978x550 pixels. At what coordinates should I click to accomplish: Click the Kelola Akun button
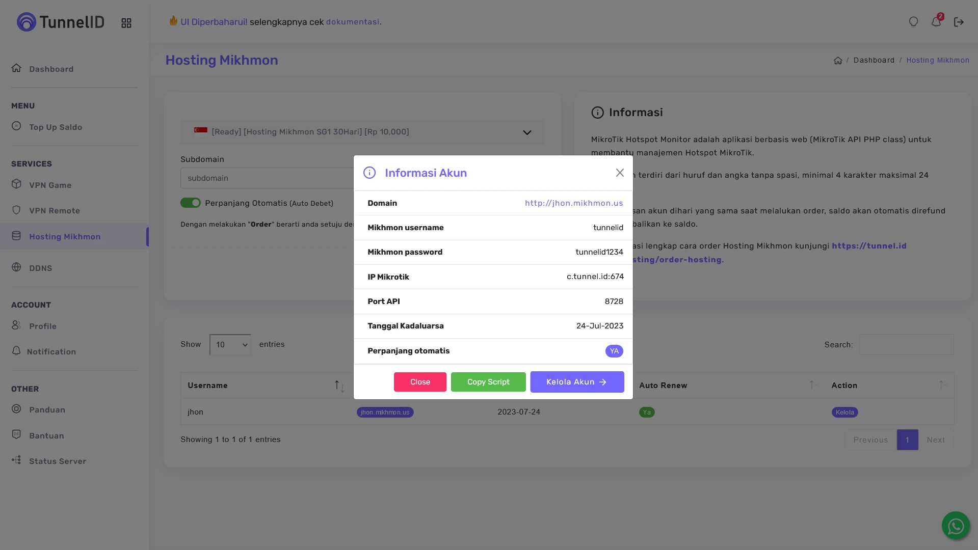(x=577, y=382)
